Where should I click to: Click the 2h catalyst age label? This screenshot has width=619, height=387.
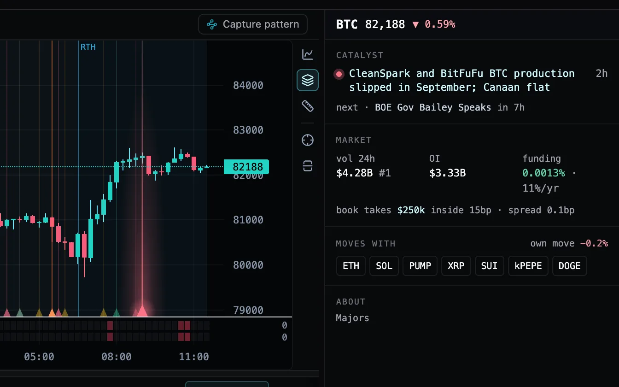click(602, 74)
